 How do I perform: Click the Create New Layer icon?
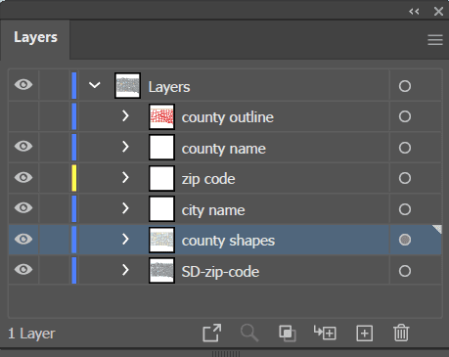click(x=364, y=334)
